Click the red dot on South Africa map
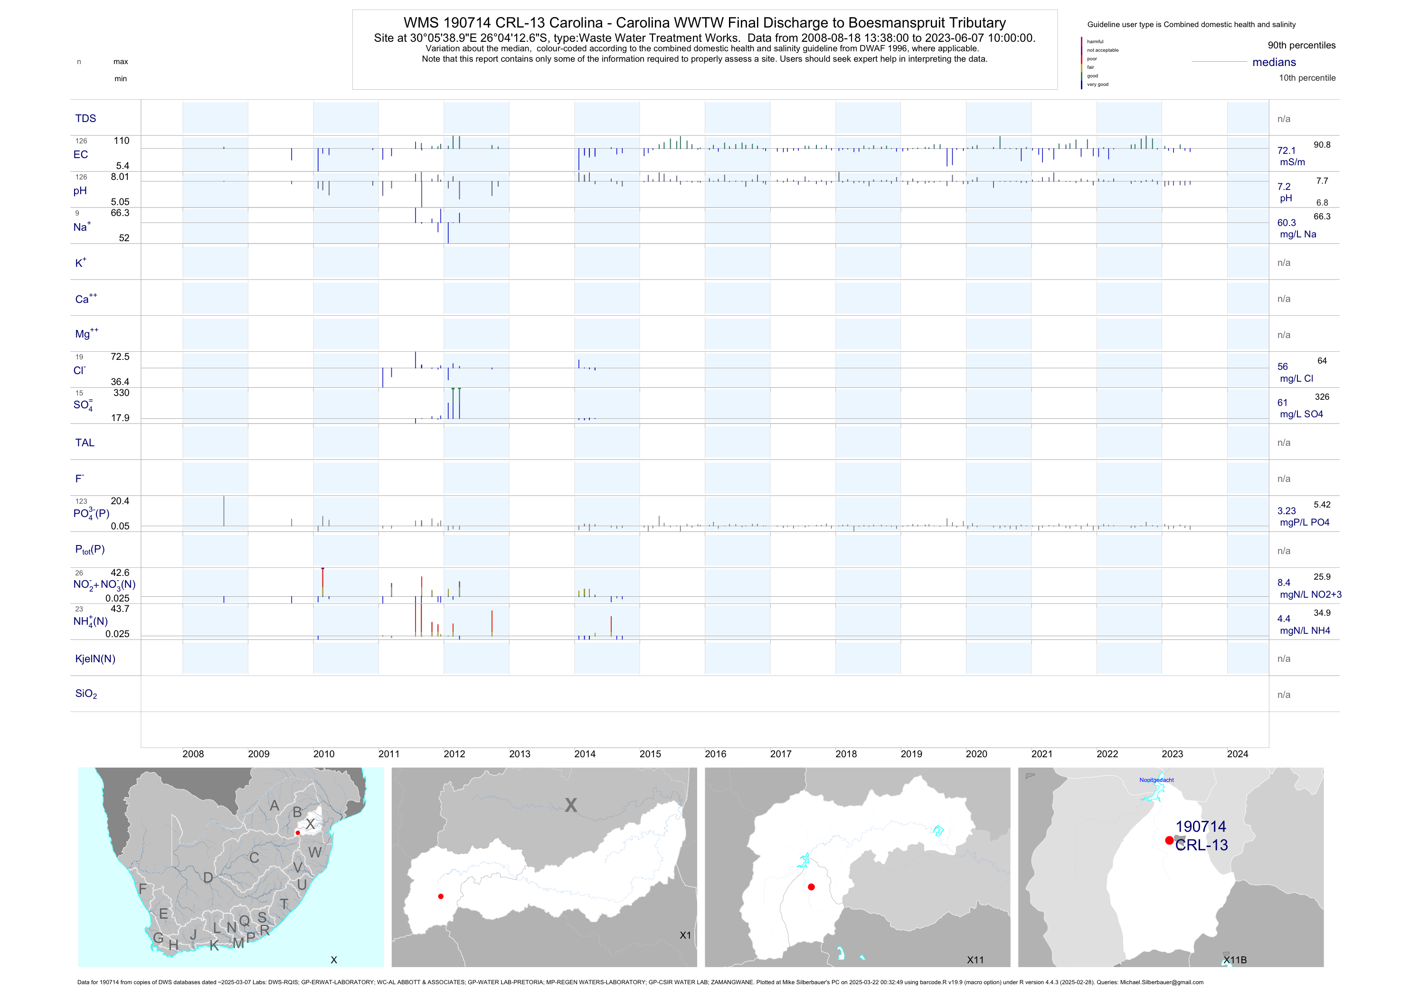The image size is (1410, 997). (298, 833)
